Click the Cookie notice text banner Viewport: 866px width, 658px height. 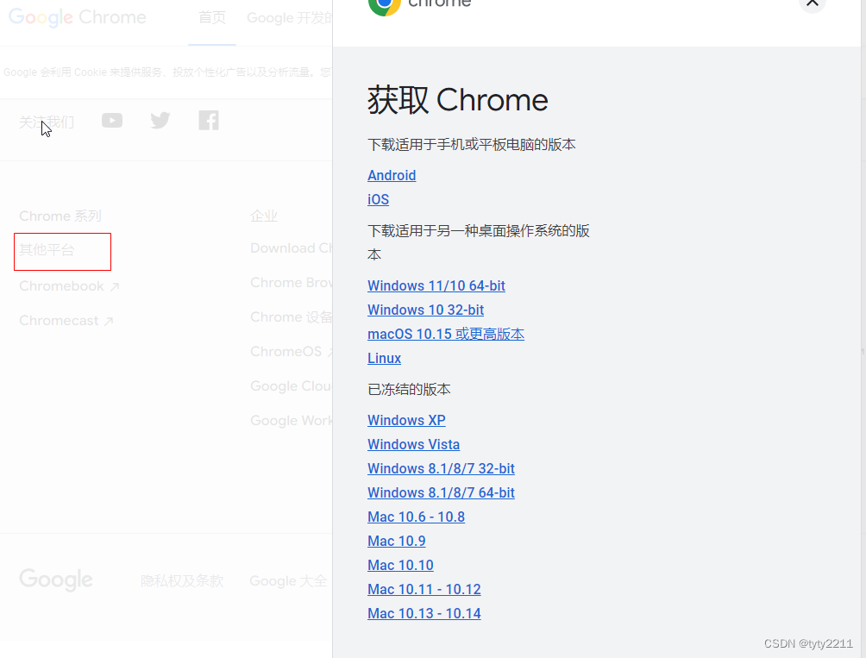point(166,72)
